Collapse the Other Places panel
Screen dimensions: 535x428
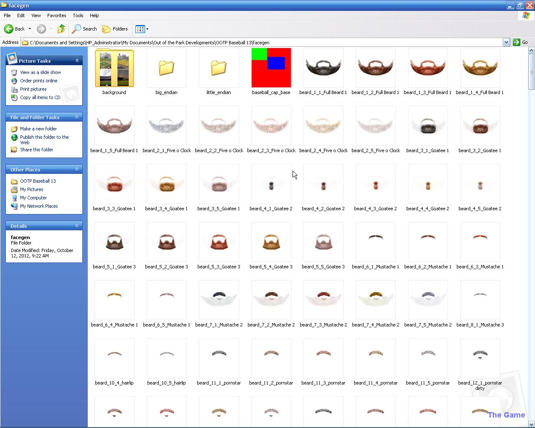(x=77, y=169)
